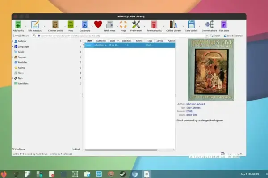This screenshot has width=268, height=178.
Task: Select the Johnston, A. book row
Action: pos(130,45)
